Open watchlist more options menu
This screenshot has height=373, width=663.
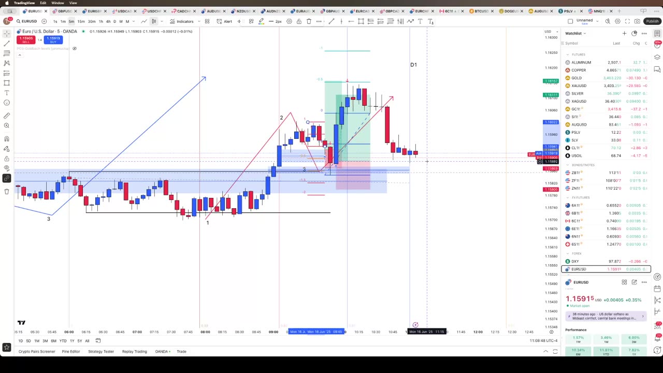pos(644,33)
